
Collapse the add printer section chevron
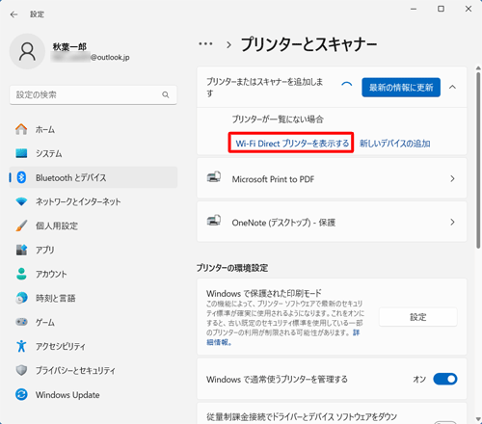click(452, 87)
